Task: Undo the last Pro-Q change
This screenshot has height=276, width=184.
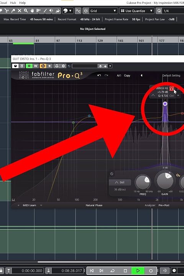Action: click(x=99, y=76)
